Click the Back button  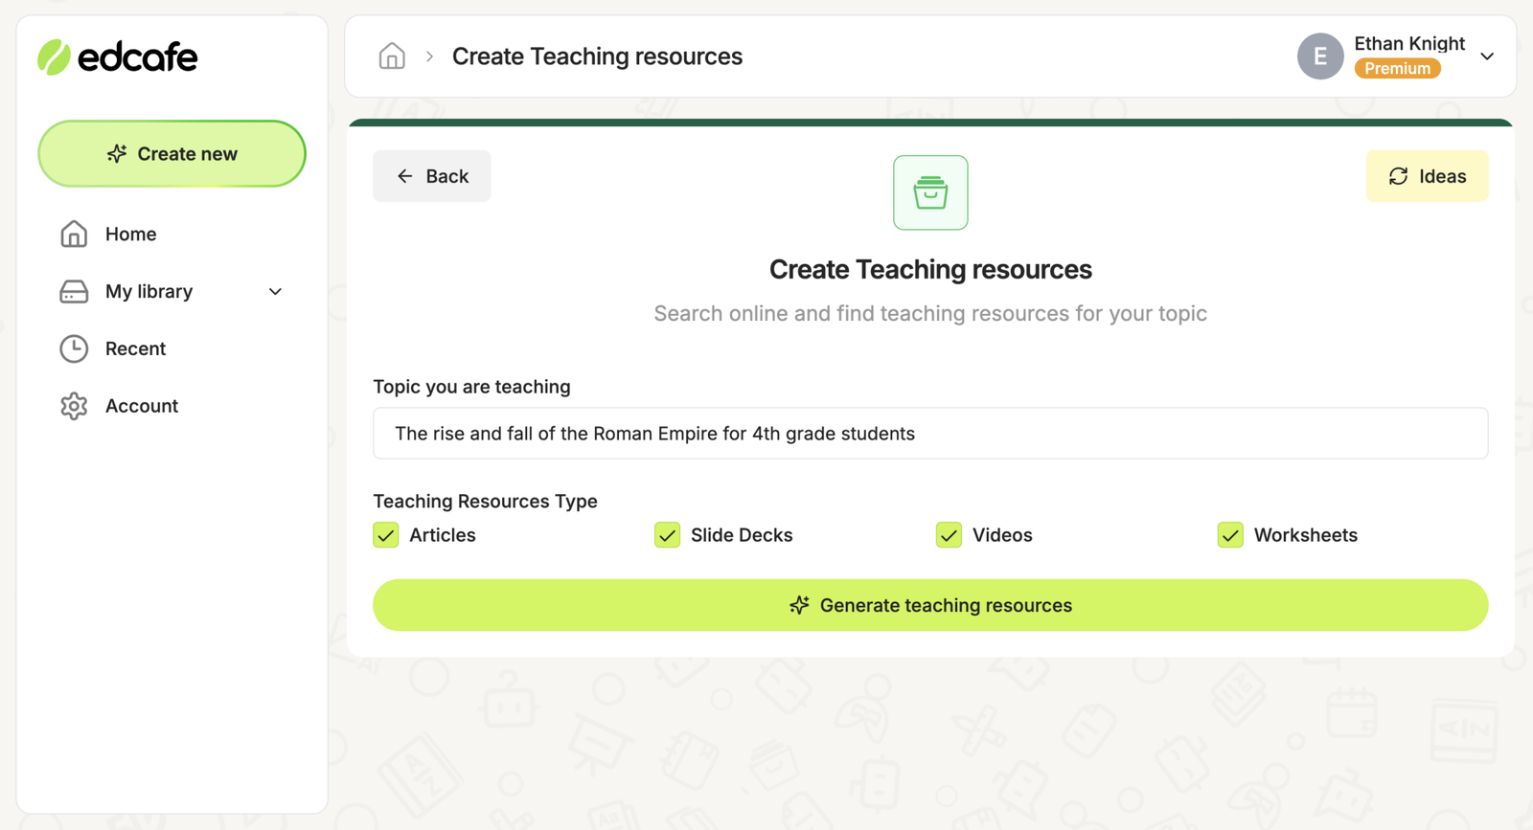click(x=432, y=176)
